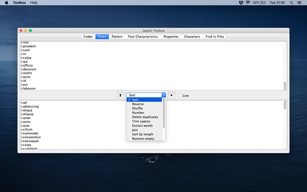The width and height of the screenshot is (307, 192).
Task: Switch to the Pattern tab
Action: tap(117, 36)
